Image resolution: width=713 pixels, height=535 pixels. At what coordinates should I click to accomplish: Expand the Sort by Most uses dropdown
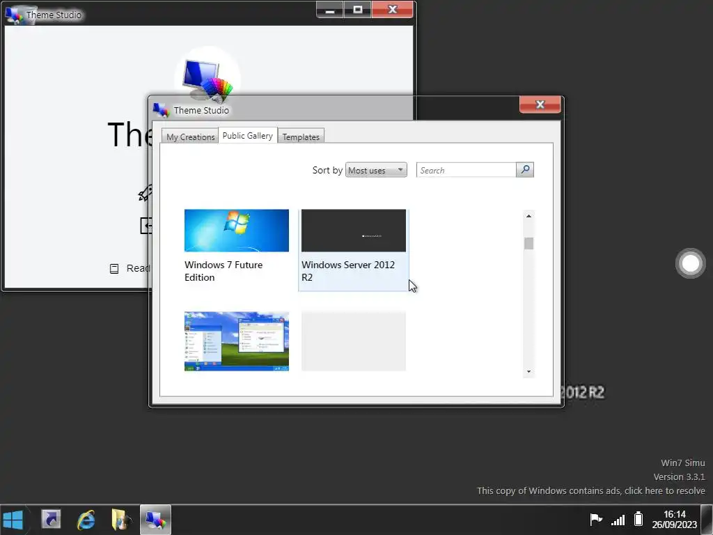tap(376, 170)
